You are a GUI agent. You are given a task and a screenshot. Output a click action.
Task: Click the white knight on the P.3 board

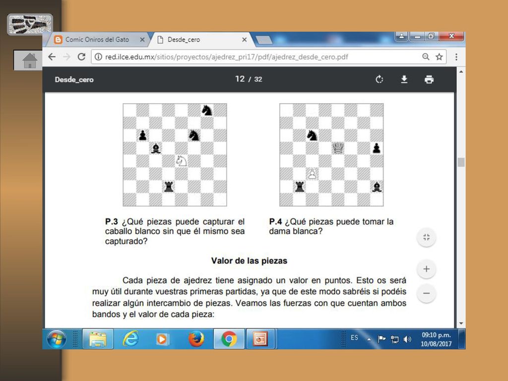tap(182, 161)
